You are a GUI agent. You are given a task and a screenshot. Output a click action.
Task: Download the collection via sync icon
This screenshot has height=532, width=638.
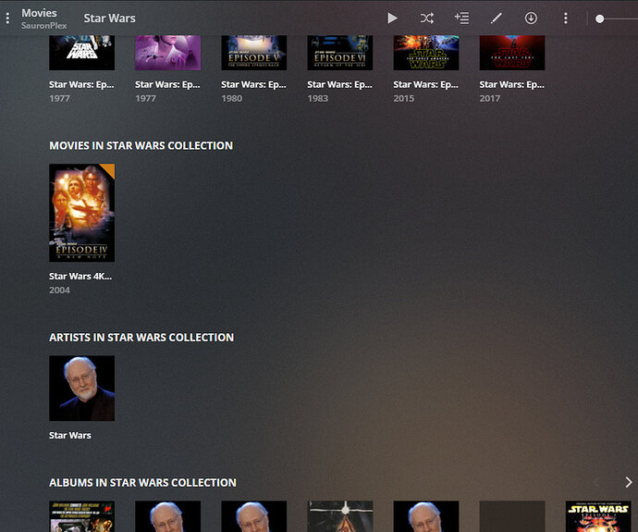531,19
